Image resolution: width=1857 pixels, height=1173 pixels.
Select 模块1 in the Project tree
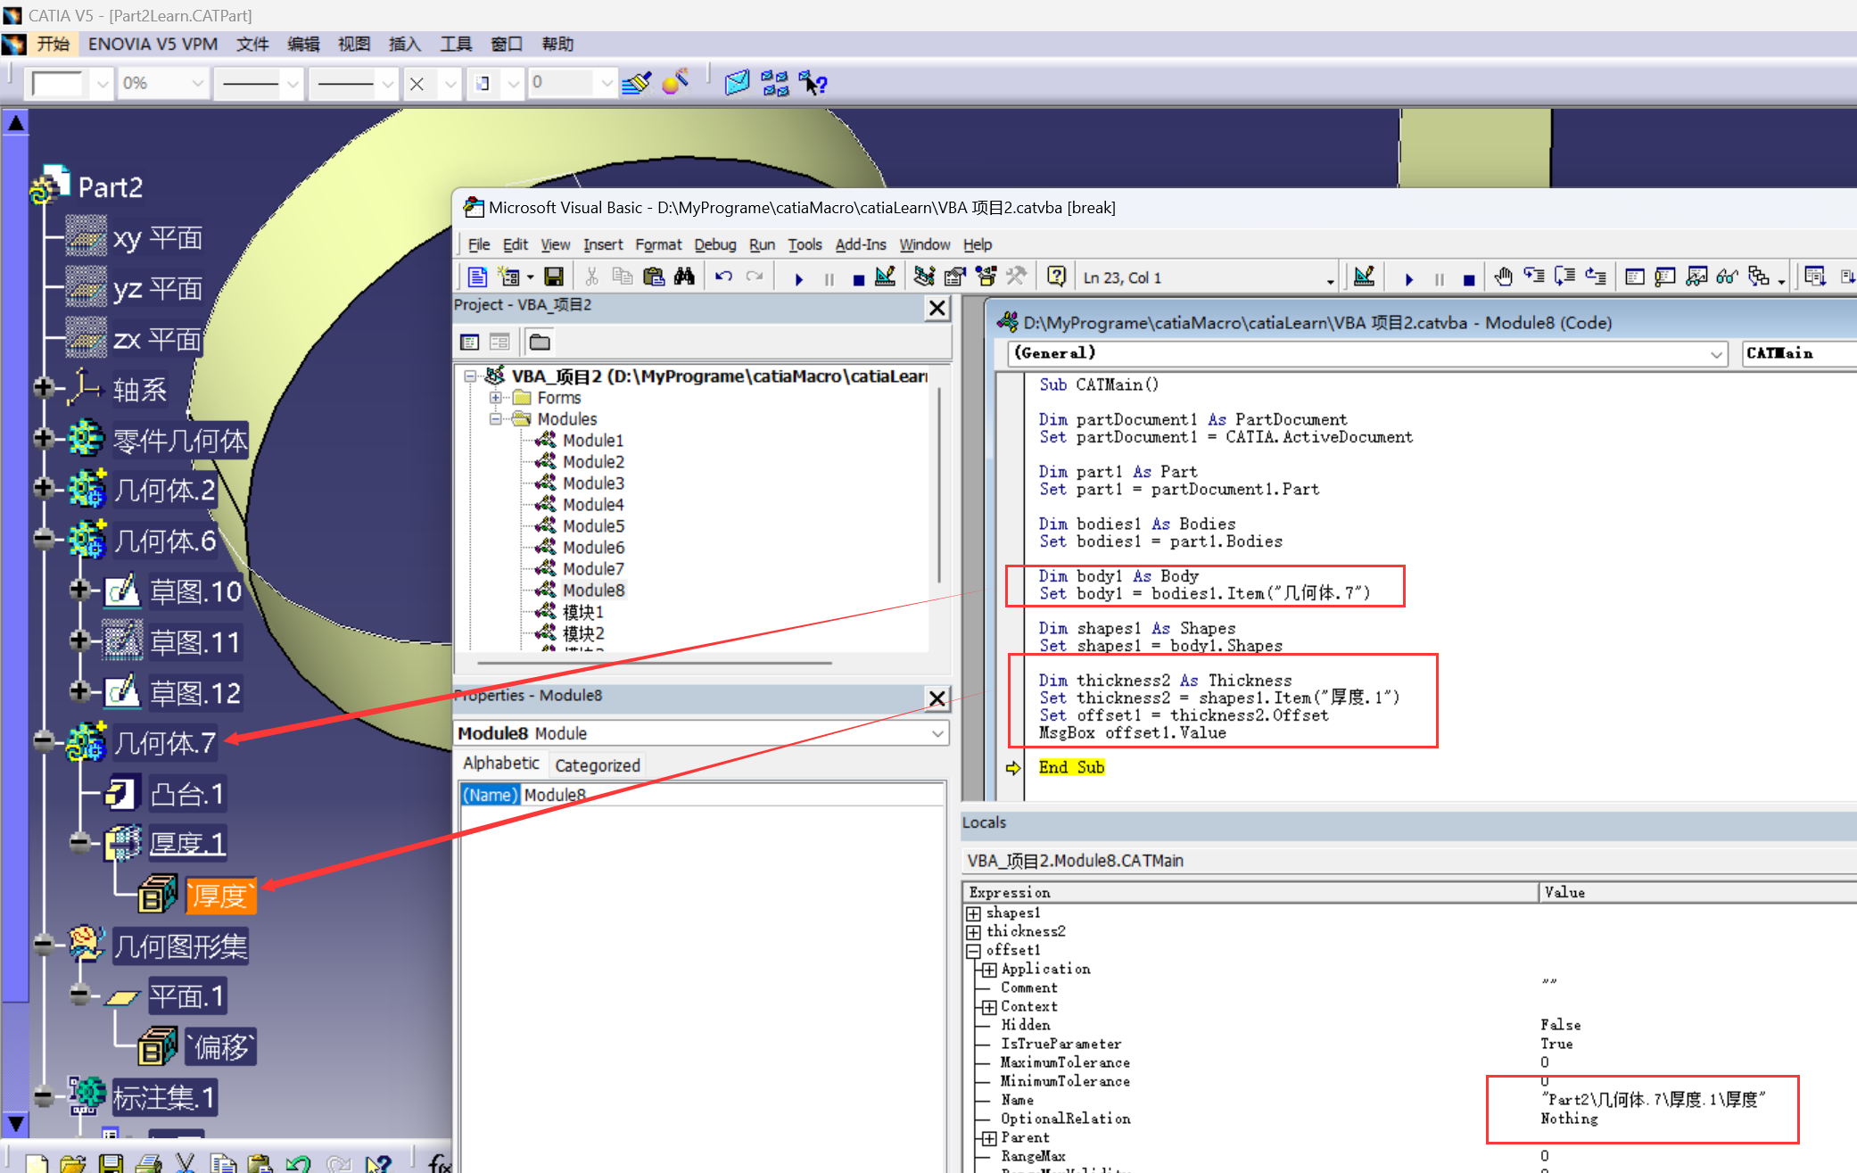582,612
